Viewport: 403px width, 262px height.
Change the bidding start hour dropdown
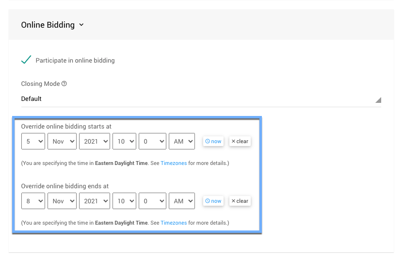tap(124, 141)
